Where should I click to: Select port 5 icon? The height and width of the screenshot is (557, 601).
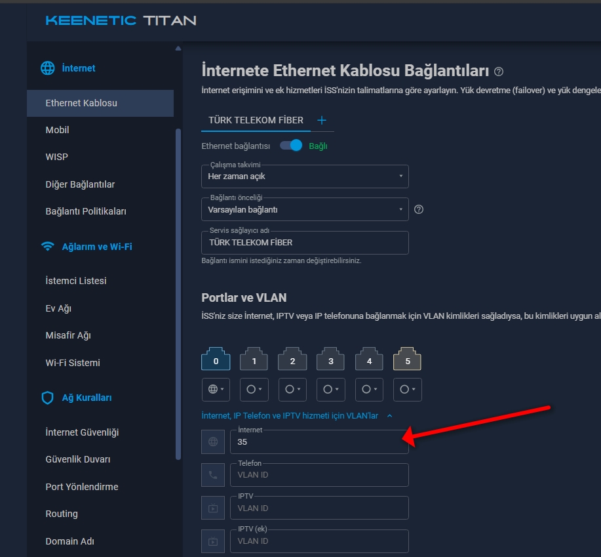(x=407, y=359)
